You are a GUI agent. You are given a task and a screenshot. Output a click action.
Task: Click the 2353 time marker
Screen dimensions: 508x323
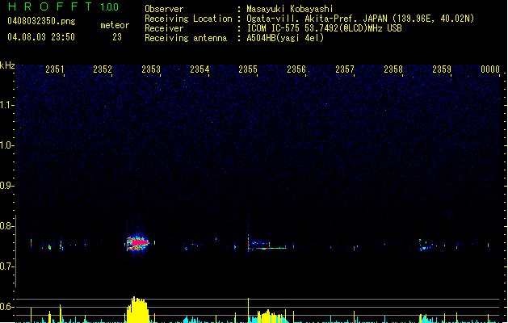[151, 69]
